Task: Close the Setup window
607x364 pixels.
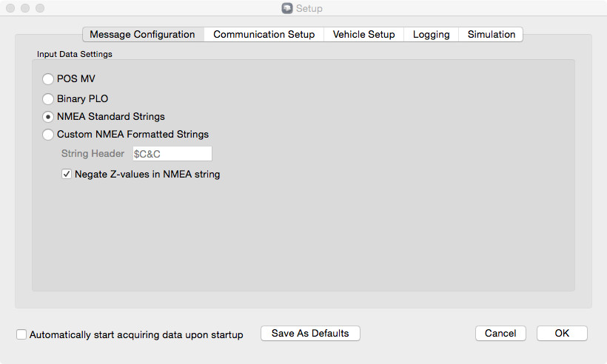Action: 10,9
